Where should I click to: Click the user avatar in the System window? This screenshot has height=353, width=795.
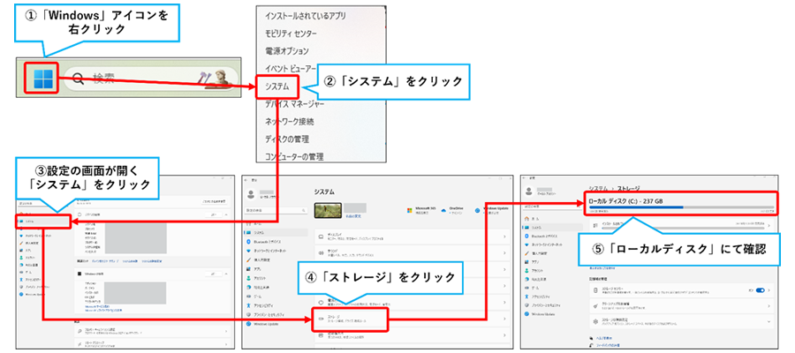(x=251, y=194)
